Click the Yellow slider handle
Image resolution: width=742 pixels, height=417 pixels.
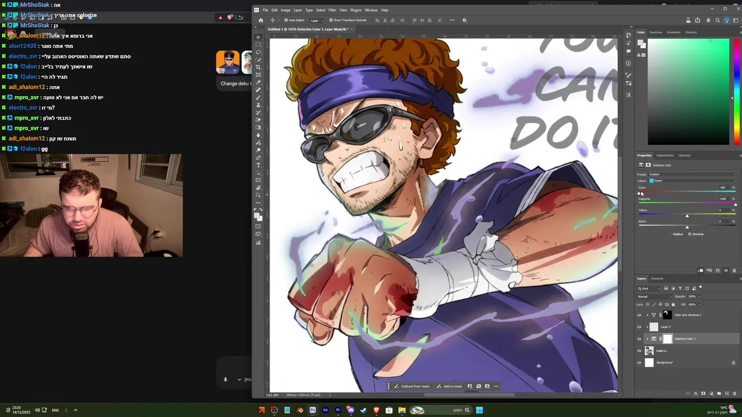click(x=688, y=216)
